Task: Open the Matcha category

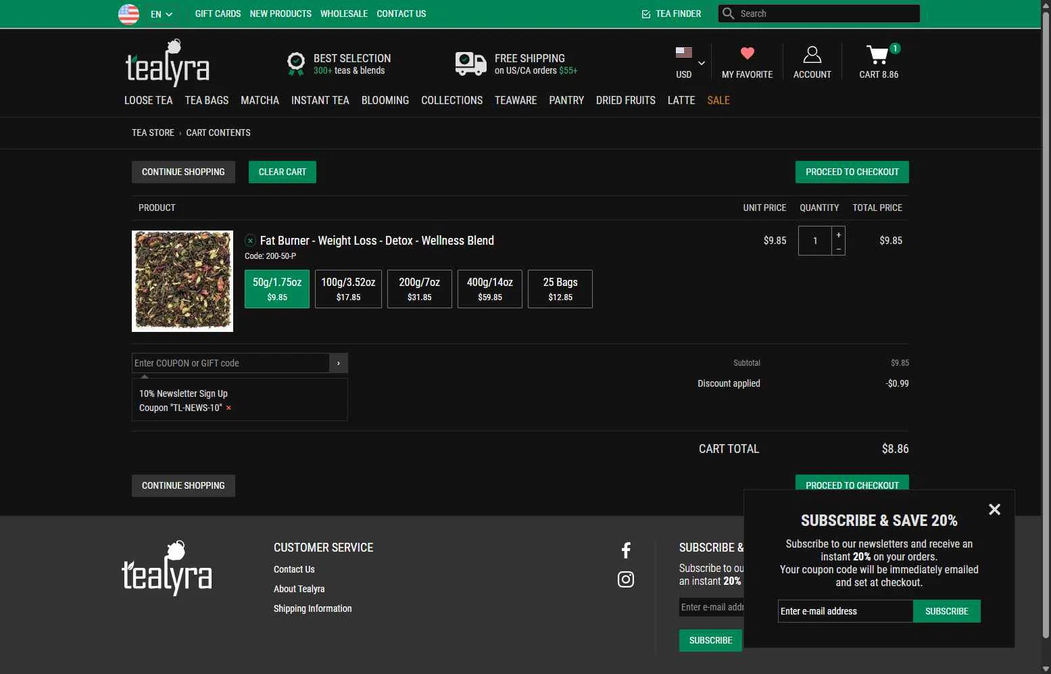Action: (x=260, y=100)
